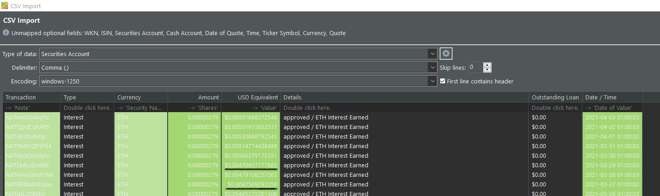
Task: Click 'Double click here.' under Details column
Action: click(405, 108)
